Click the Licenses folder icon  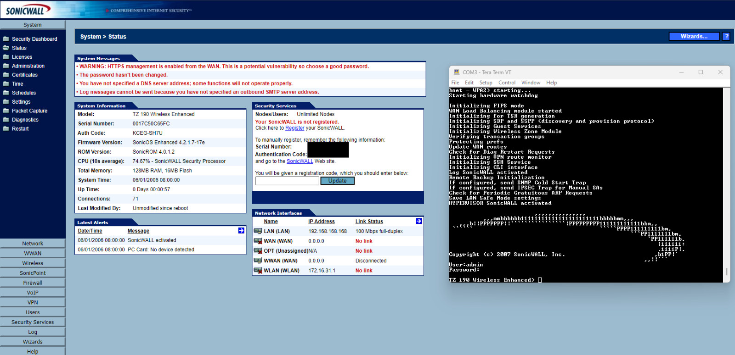pyautogui.click(x=6, y=57)
